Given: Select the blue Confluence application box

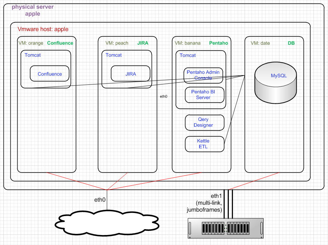Looking at the screenshot, I should click(50, 74).
